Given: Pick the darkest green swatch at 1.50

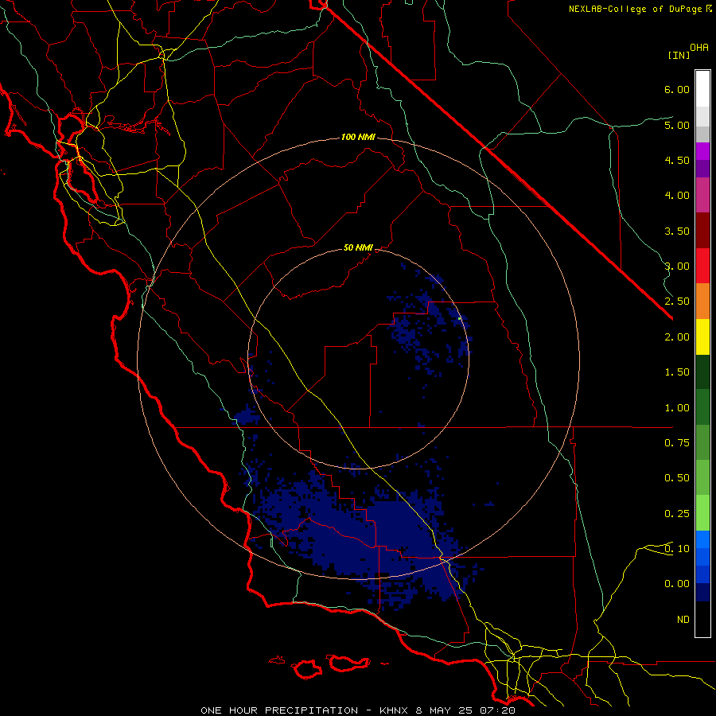Looking at the screenshot, I should (x=702, y=372).
